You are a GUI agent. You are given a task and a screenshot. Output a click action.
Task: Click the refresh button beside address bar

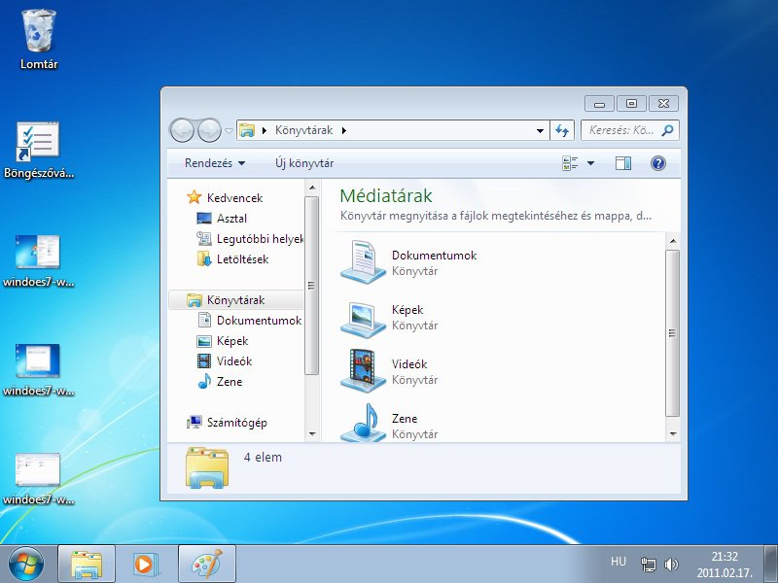pos(562,130)
